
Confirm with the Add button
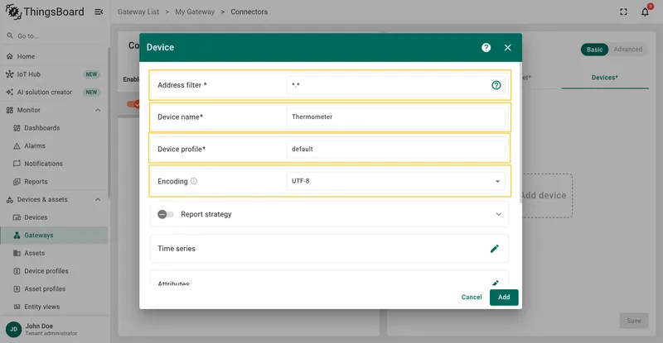pos(504,297)
